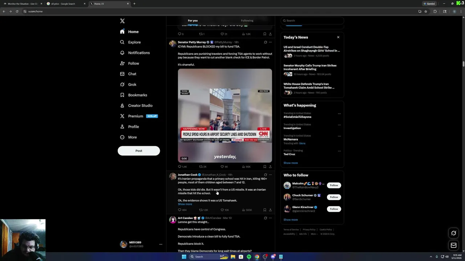465x261 pixels.
Task: Open the floating Messages button
Action: click(x=453, y=245)
